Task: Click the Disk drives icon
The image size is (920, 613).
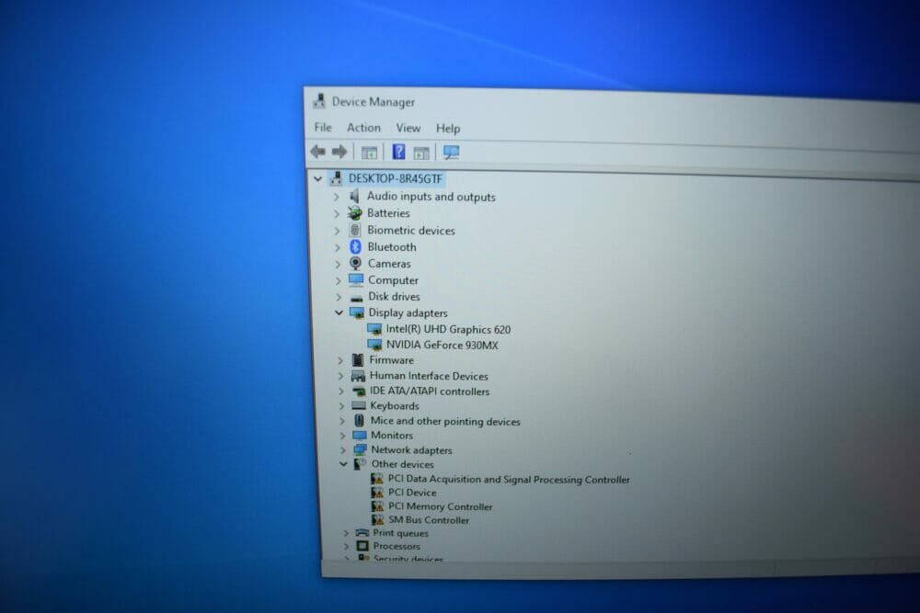Action: point(356,298)
